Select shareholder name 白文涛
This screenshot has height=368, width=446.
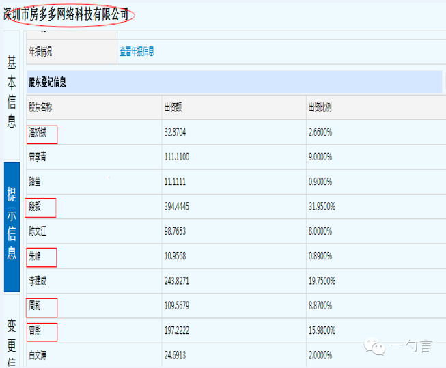coord(38,355)
